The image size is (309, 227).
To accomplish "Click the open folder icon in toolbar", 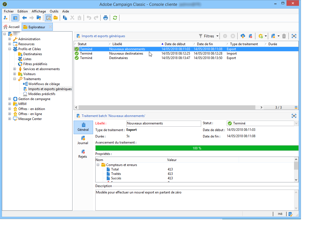I will pyautogui.click(x=56, y=18).
